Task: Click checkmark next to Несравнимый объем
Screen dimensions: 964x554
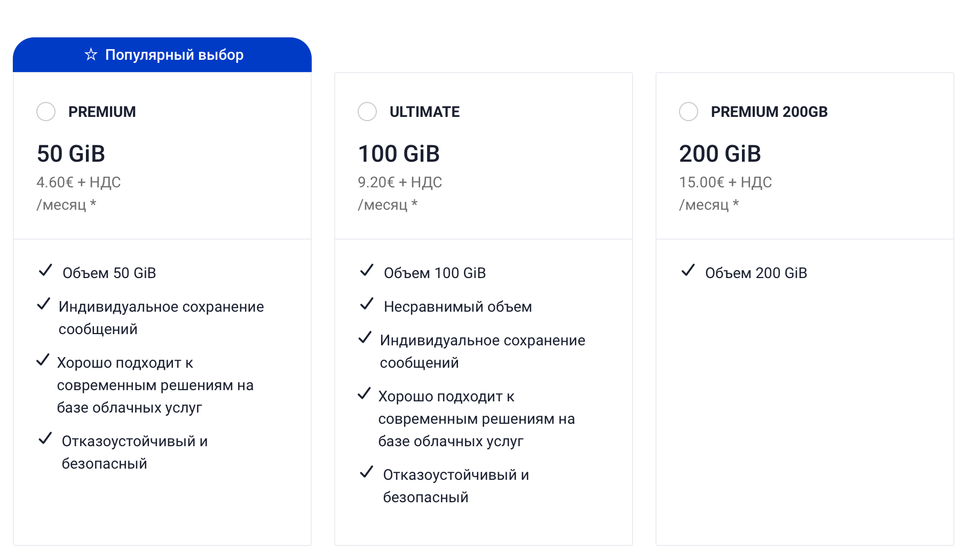Action: (x=367, y=304)
